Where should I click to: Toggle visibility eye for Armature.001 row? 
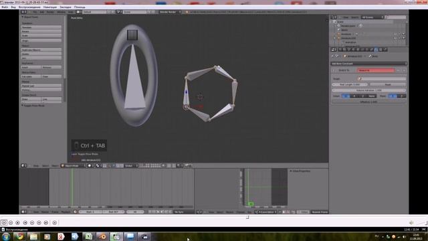pyautogui.click(x=395, y=38)
